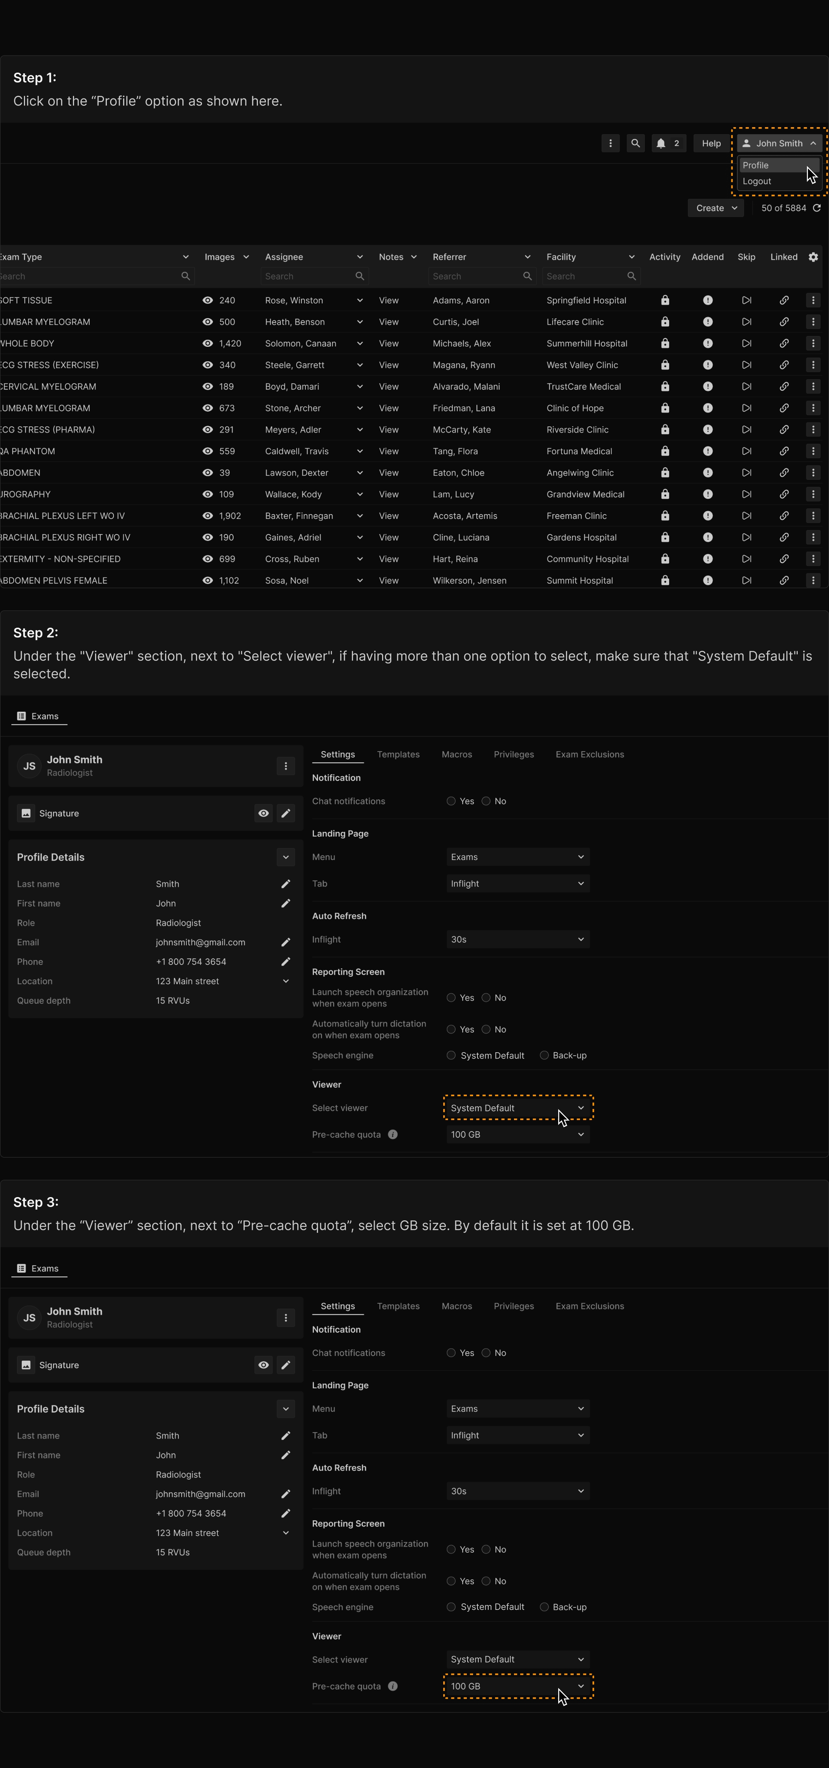Open the Exams tab in Step 2
The height and width of the screenshot is (1768, 829).
39,716
